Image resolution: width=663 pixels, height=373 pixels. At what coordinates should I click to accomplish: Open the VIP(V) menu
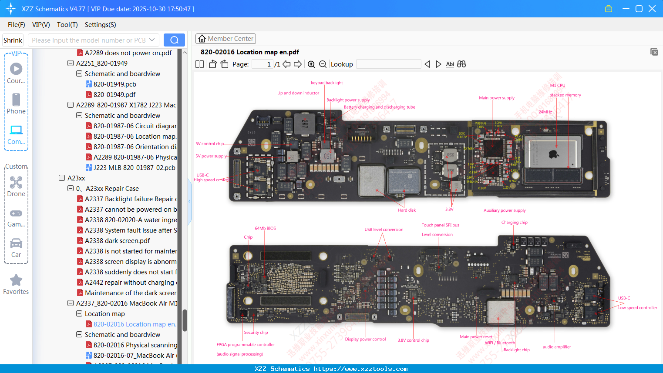tap(41, 25)
